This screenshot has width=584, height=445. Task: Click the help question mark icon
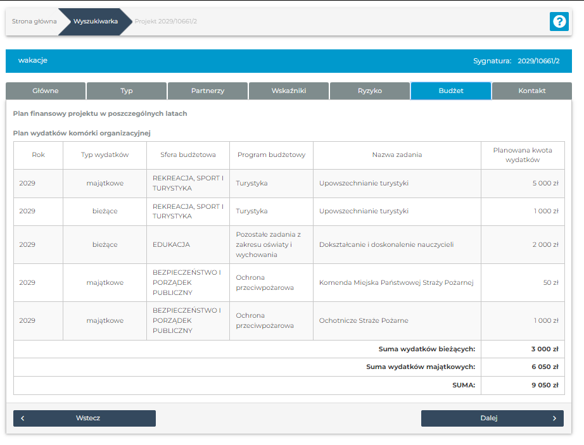(x=559, y=22)
